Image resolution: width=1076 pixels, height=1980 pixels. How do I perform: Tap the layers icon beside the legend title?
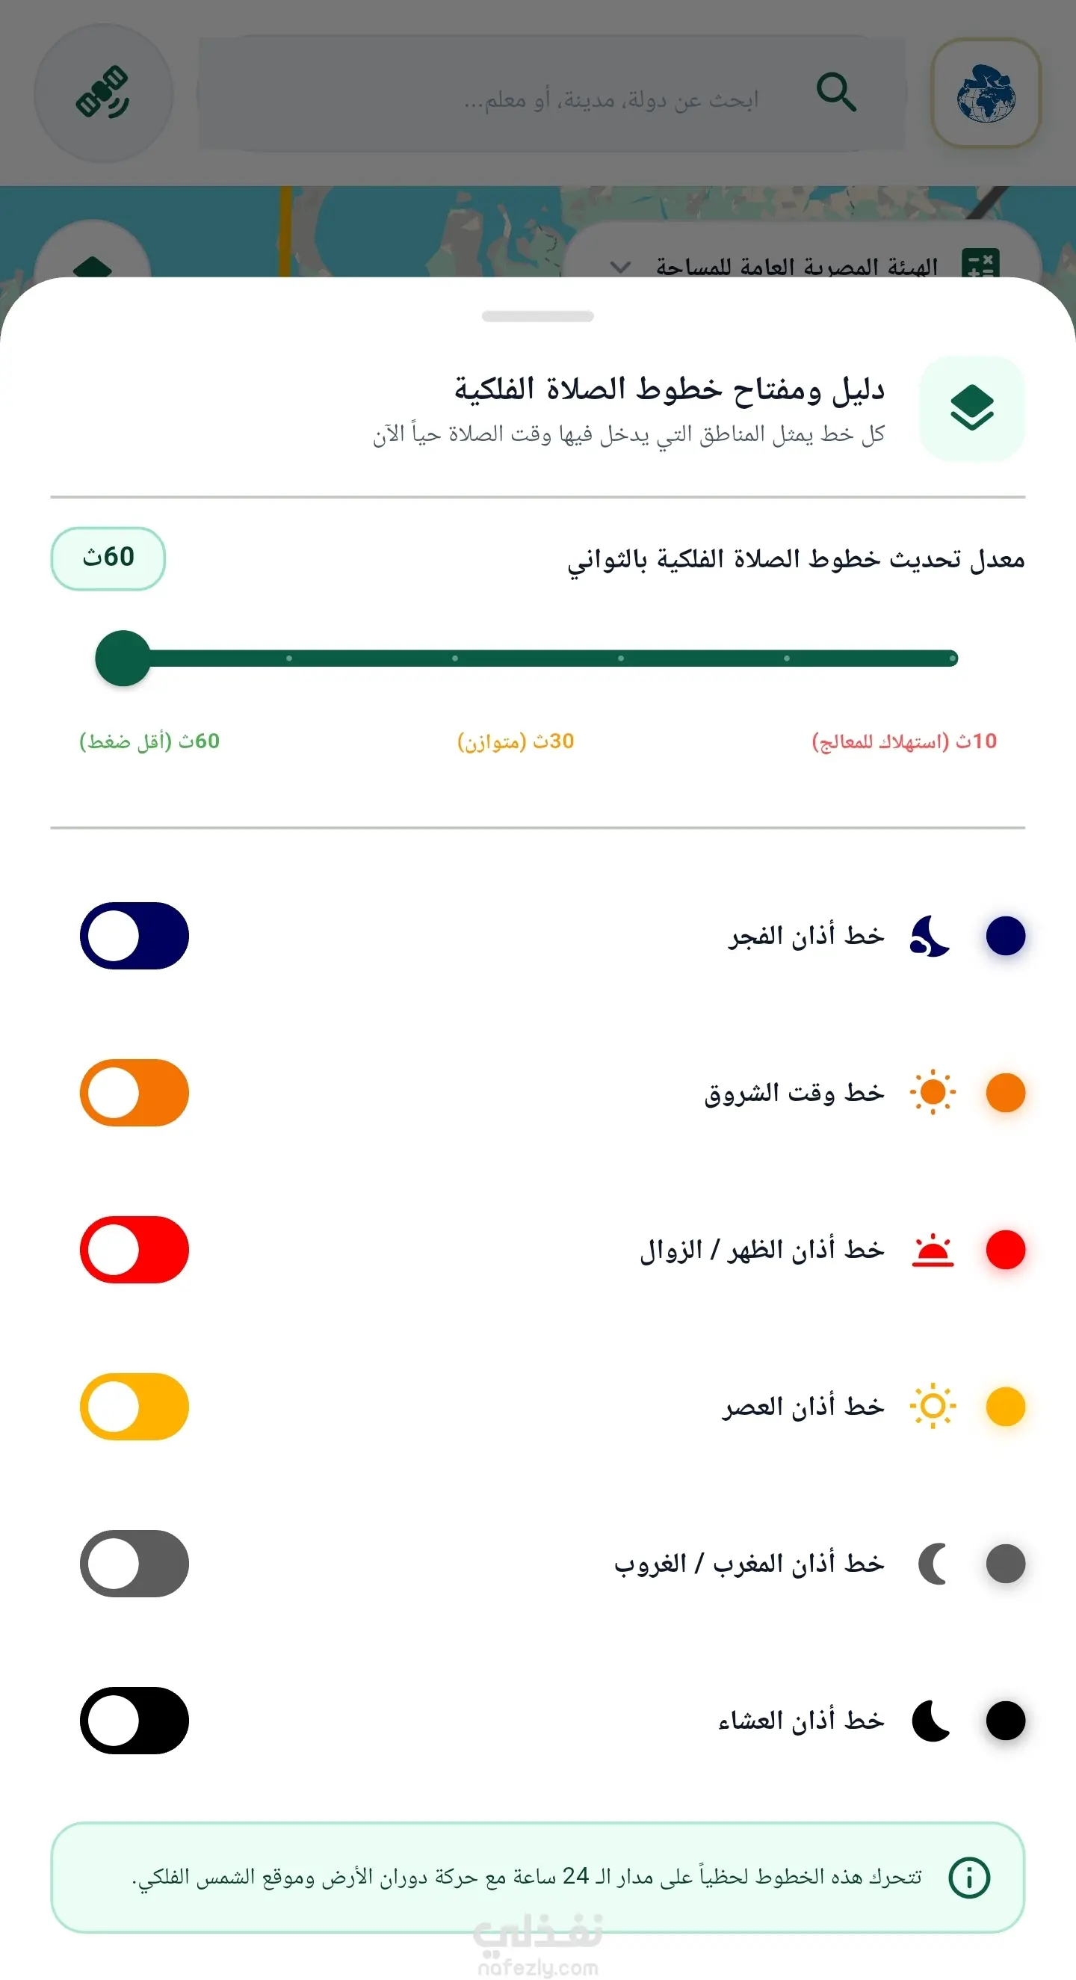(x=972, y=408)
